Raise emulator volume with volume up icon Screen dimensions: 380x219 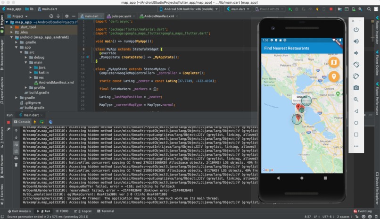[x=356, y=41]
